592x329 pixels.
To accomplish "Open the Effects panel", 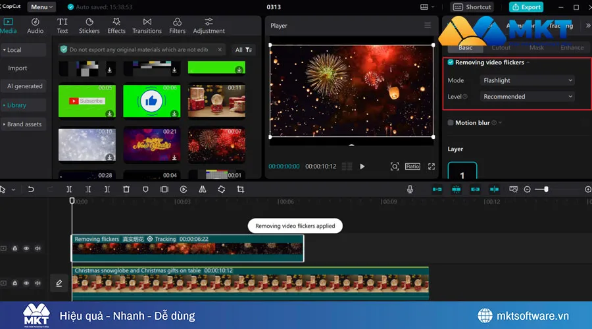I will click(x=116, y=26).
